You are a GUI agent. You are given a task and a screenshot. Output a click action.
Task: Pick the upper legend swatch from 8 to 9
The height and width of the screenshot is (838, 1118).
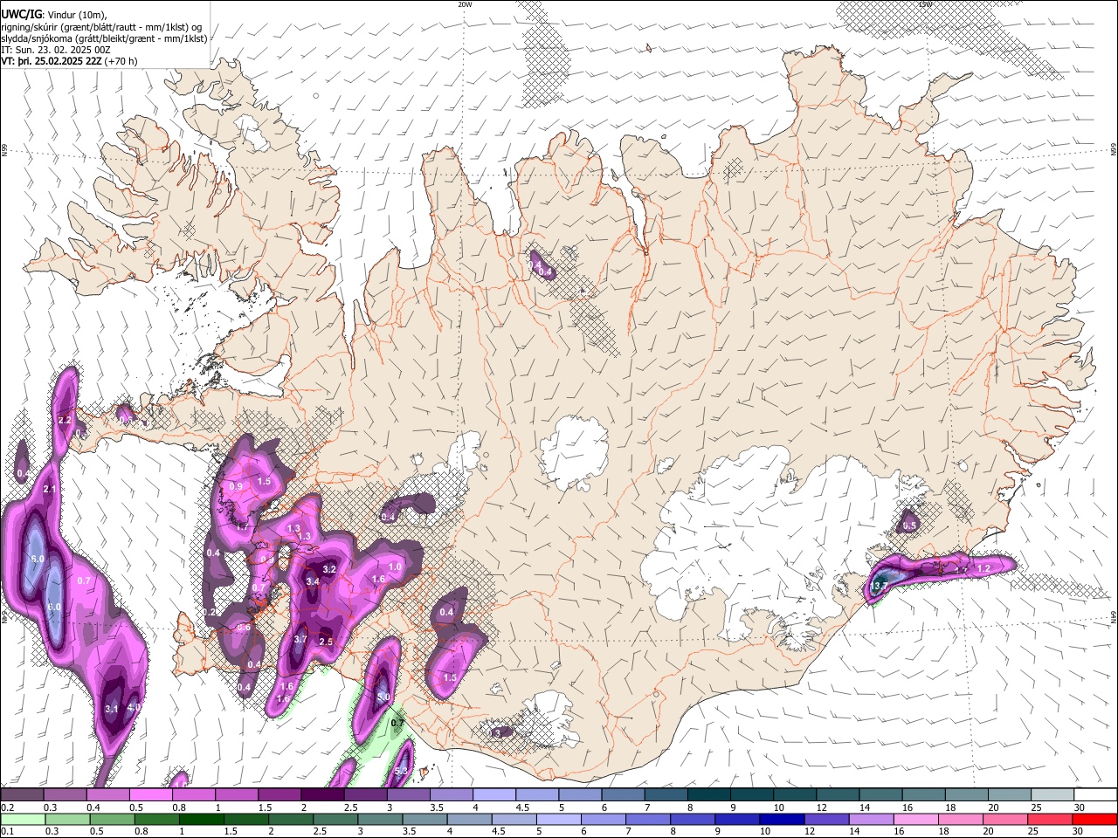point(709,795)
